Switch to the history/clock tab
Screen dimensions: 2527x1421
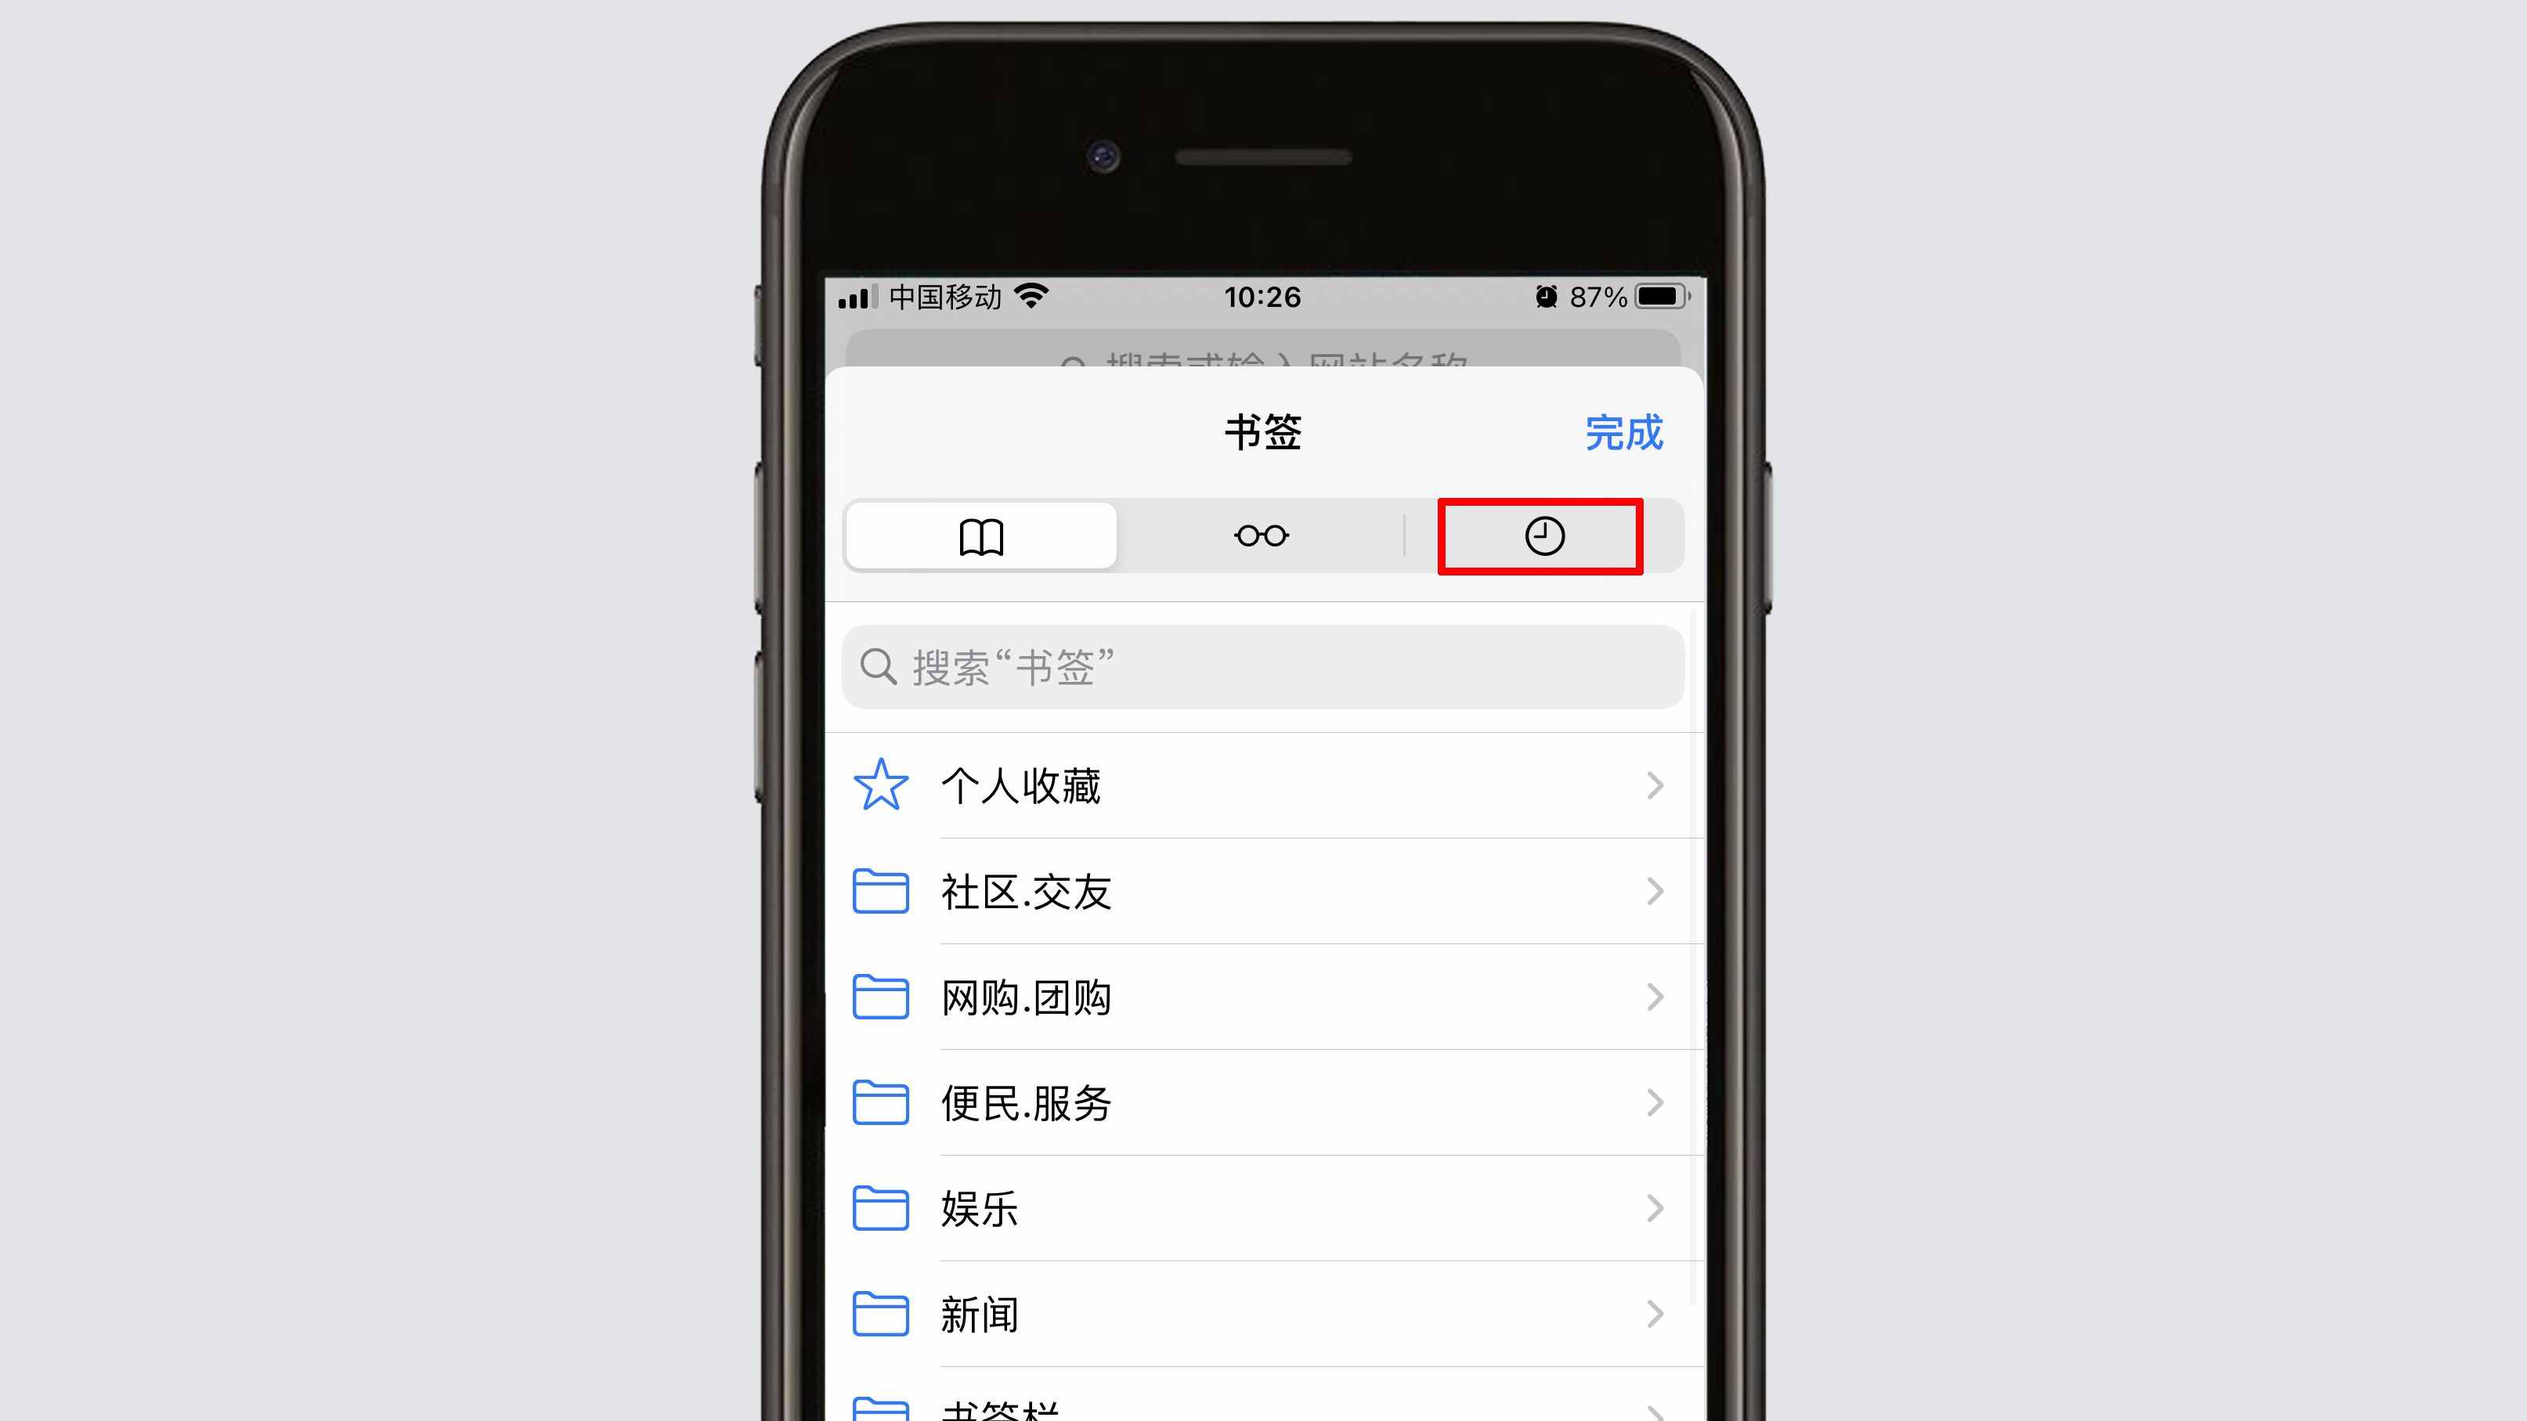(x=1543, y=536)
